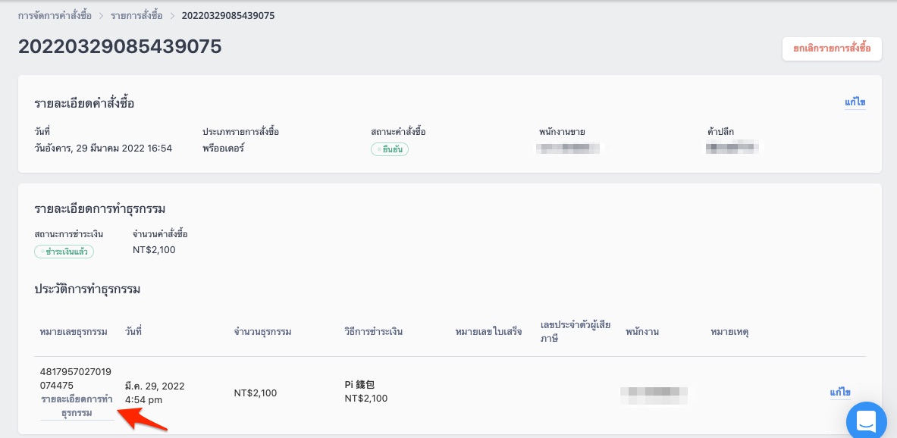Click the first breadcrumb chevron separator
This screenshot has height=438, width=897.
pyautogui.click(x=101, y=16)
